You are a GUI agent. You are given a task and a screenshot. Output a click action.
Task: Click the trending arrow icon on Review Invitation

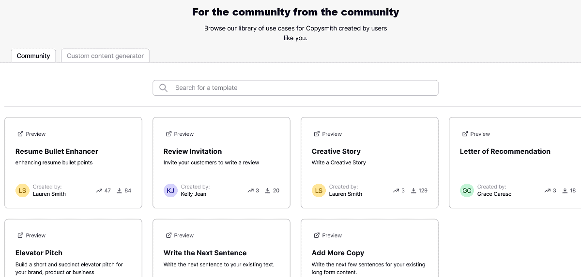[250, 190]
